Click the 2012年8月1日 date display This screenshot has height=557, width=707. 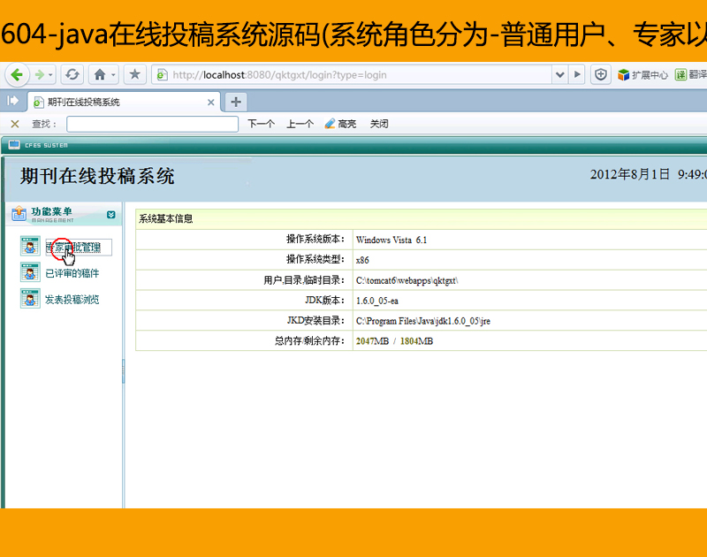point(630,174)
